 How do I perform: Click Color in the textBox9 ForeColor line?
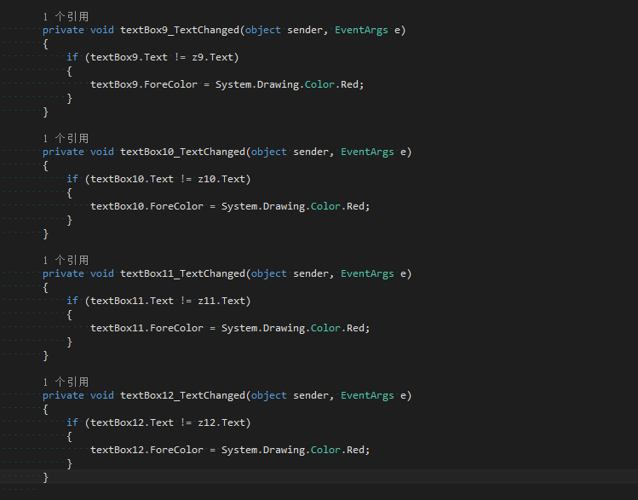tap(319, 84)
